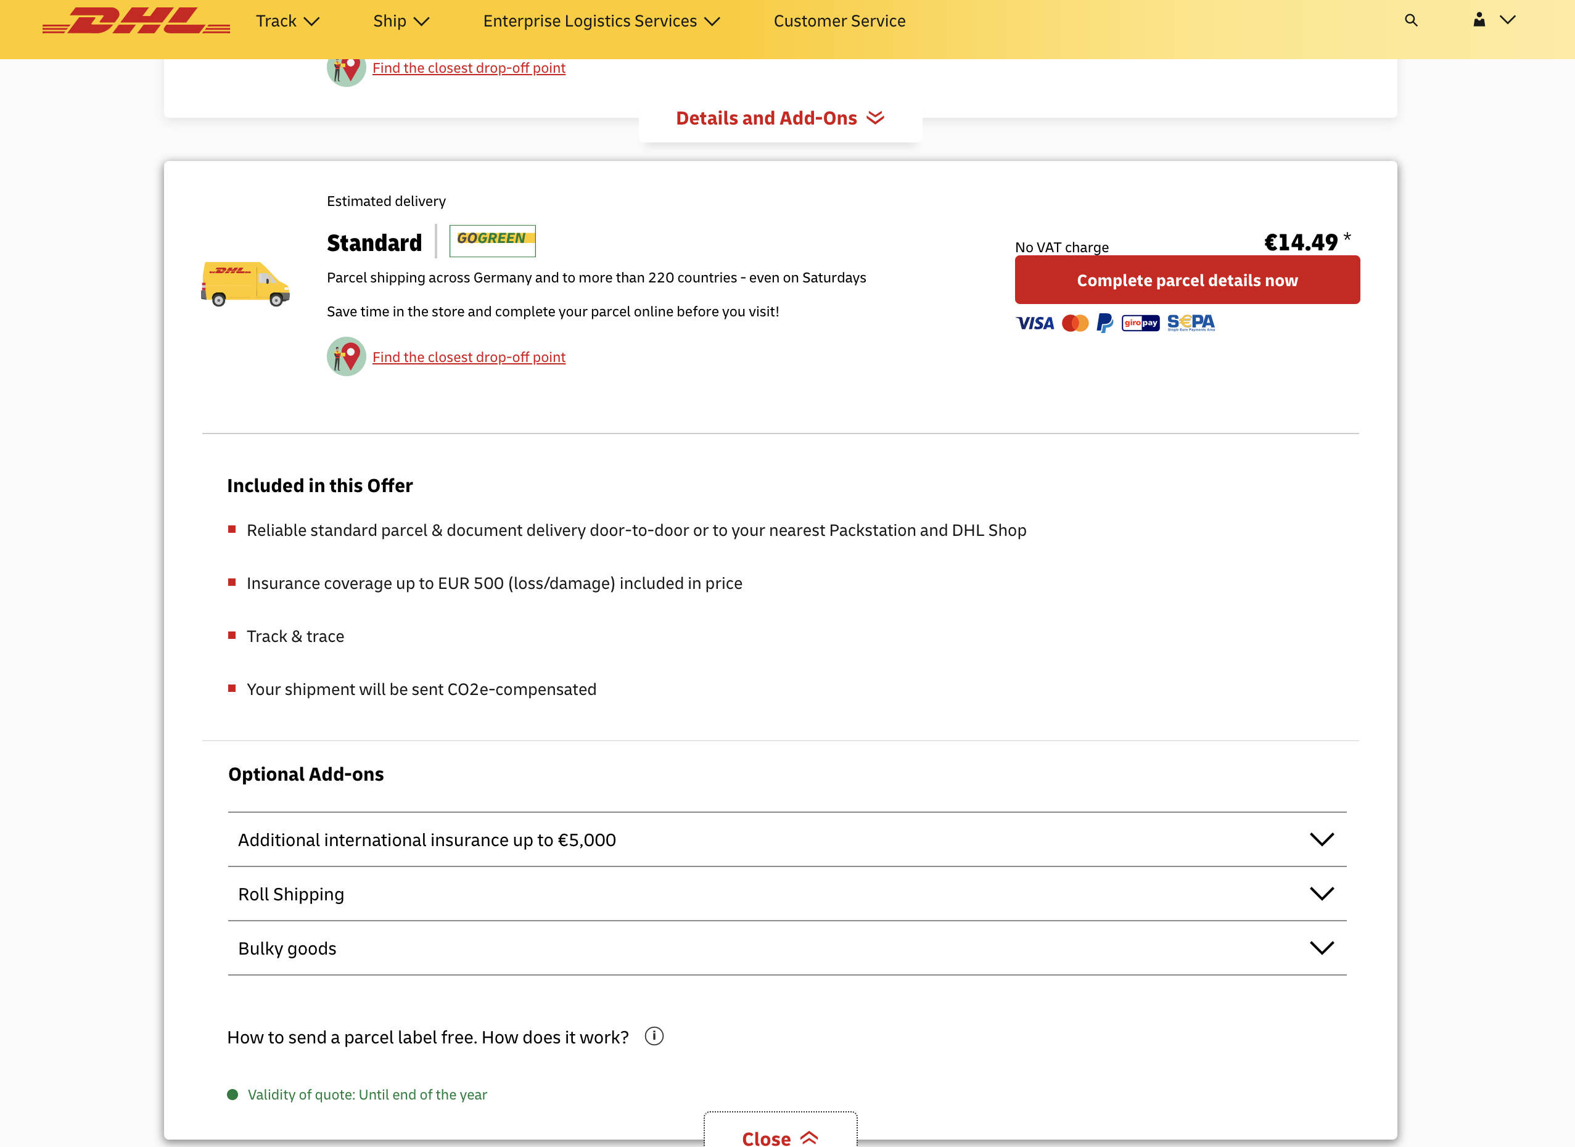This screenshot has width=1575, height=1147.
Task: Click the SEPA payment logo
Action: pyautogui.click(x=1191, y=323)
